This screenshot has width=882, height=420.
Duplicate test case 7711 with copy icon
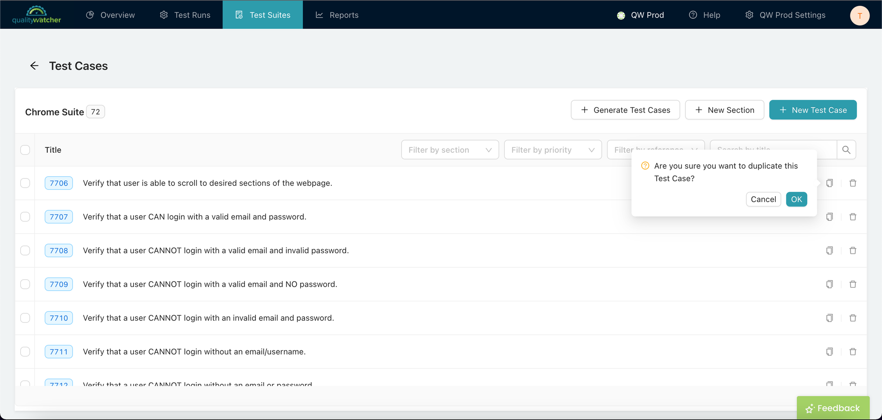click(829, 352)
